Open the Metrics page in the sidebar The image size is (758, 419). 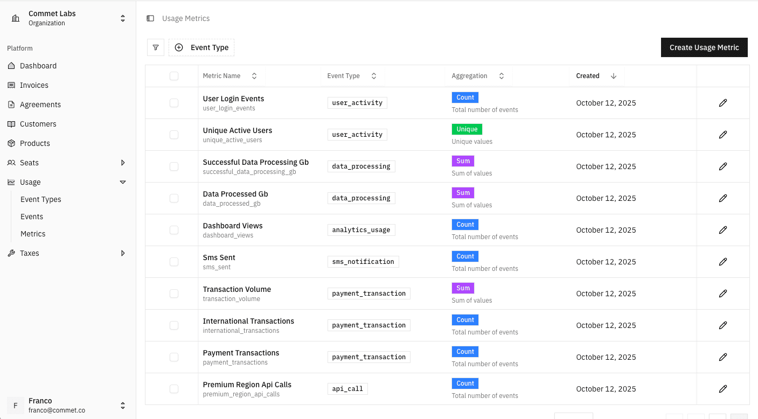(33, 234)
